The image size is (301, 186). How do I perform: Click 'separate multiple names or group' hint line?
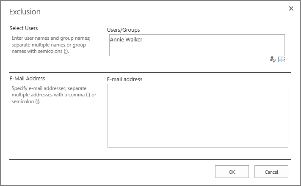49,45
